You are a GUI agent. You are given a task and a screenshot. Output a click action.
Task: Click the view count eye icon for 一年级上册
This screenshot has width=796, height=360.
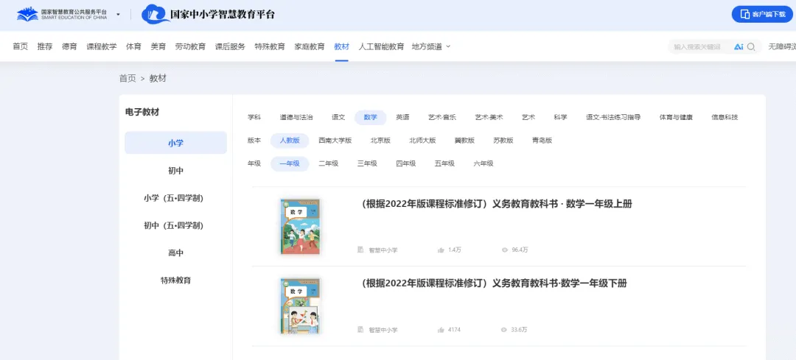pos(505,250)
